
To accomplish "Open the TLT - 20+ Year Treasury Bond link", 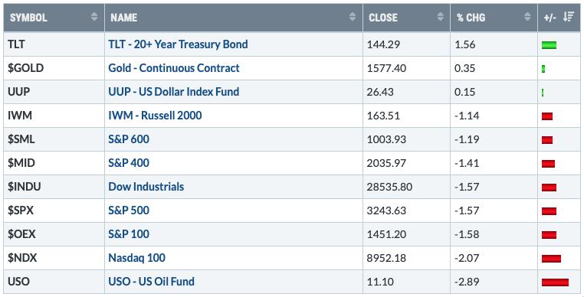I will (178, 44).
